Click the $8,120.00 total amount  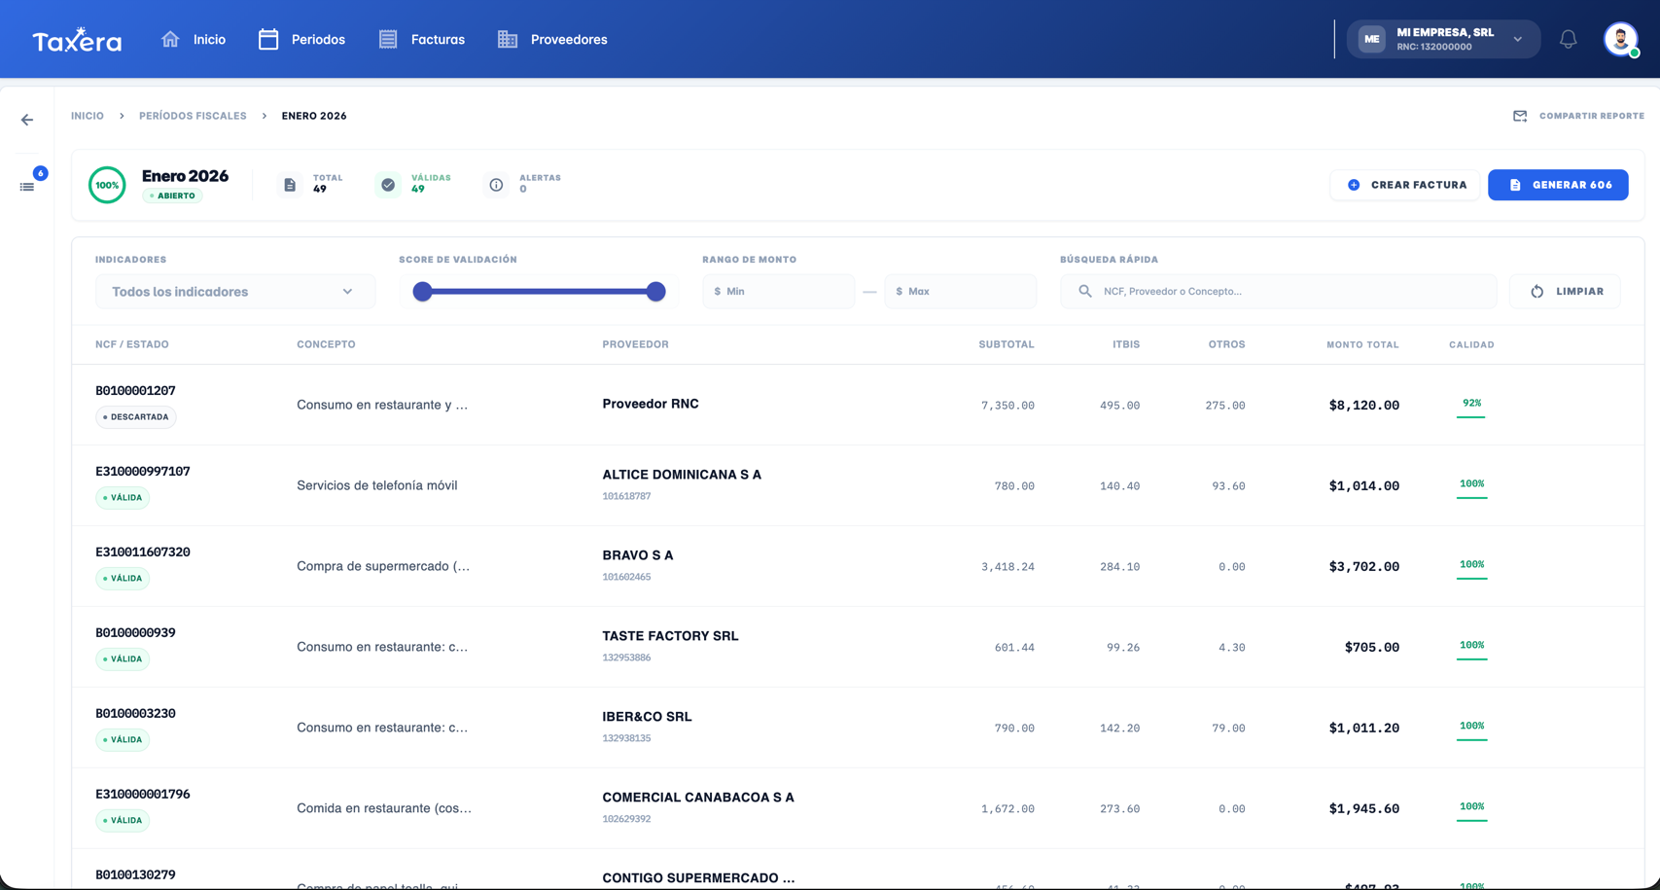[x=1363, y=406]
